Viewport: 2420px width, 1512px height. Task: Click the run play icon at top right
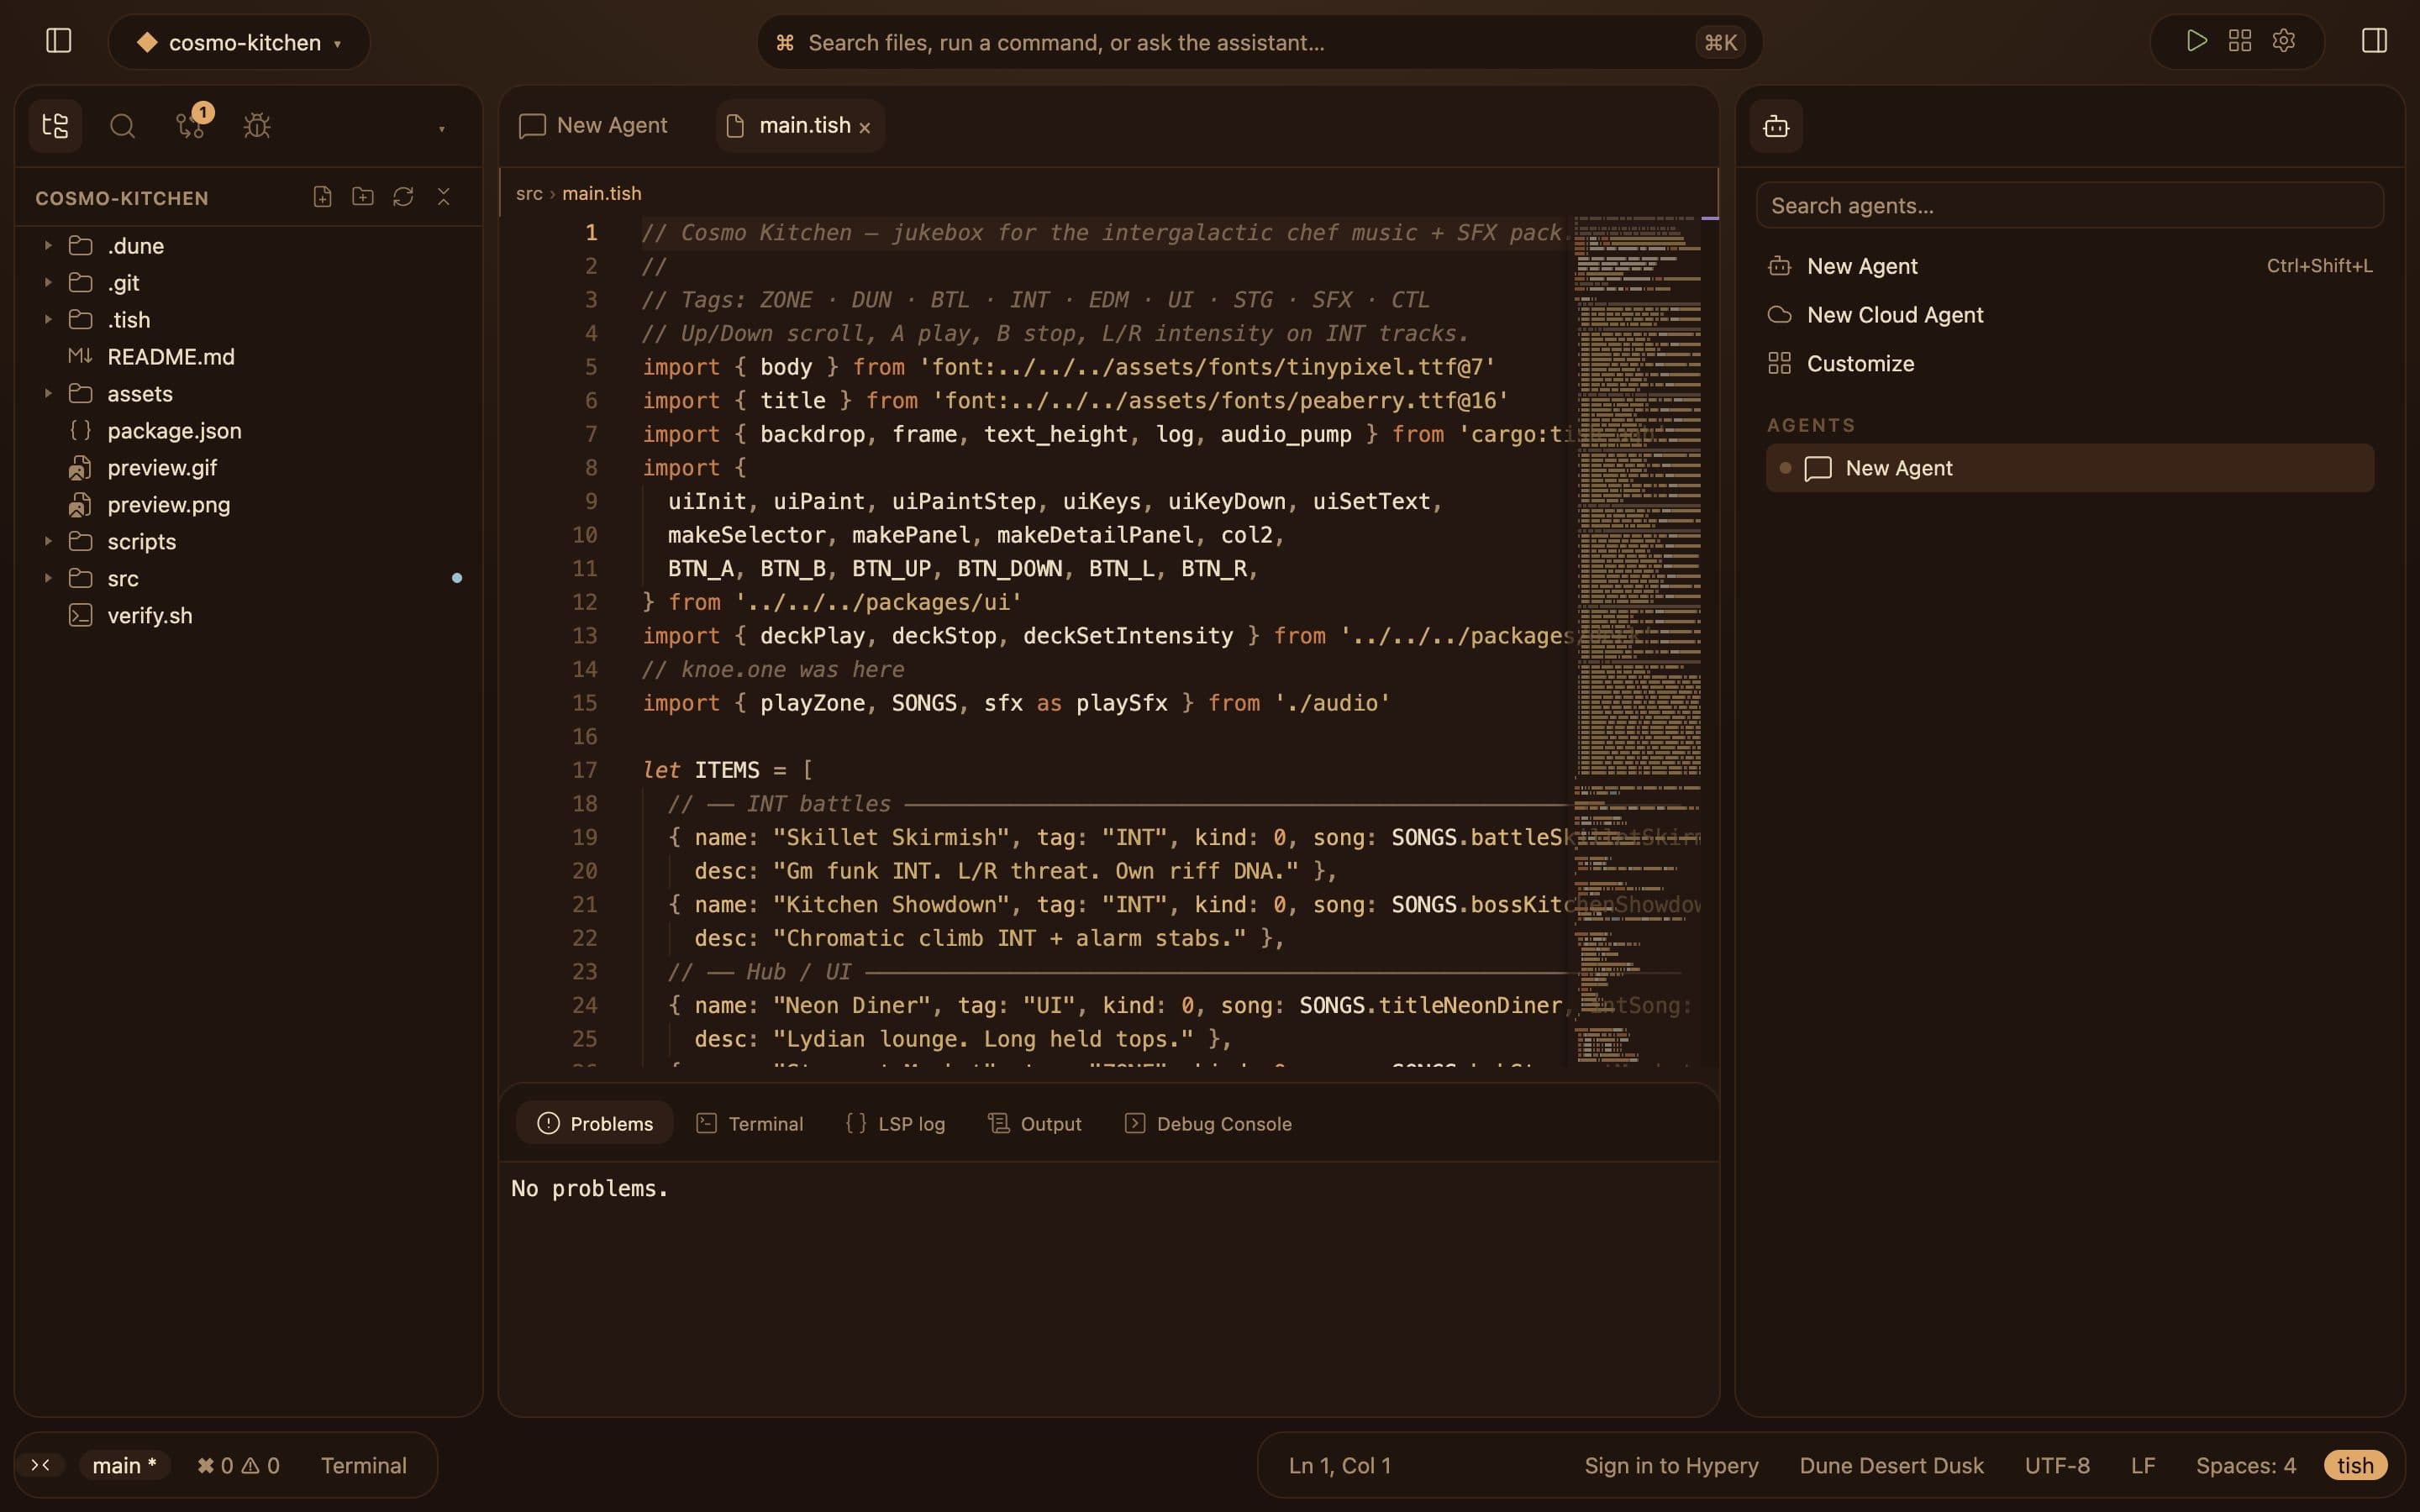(2196, 41)
